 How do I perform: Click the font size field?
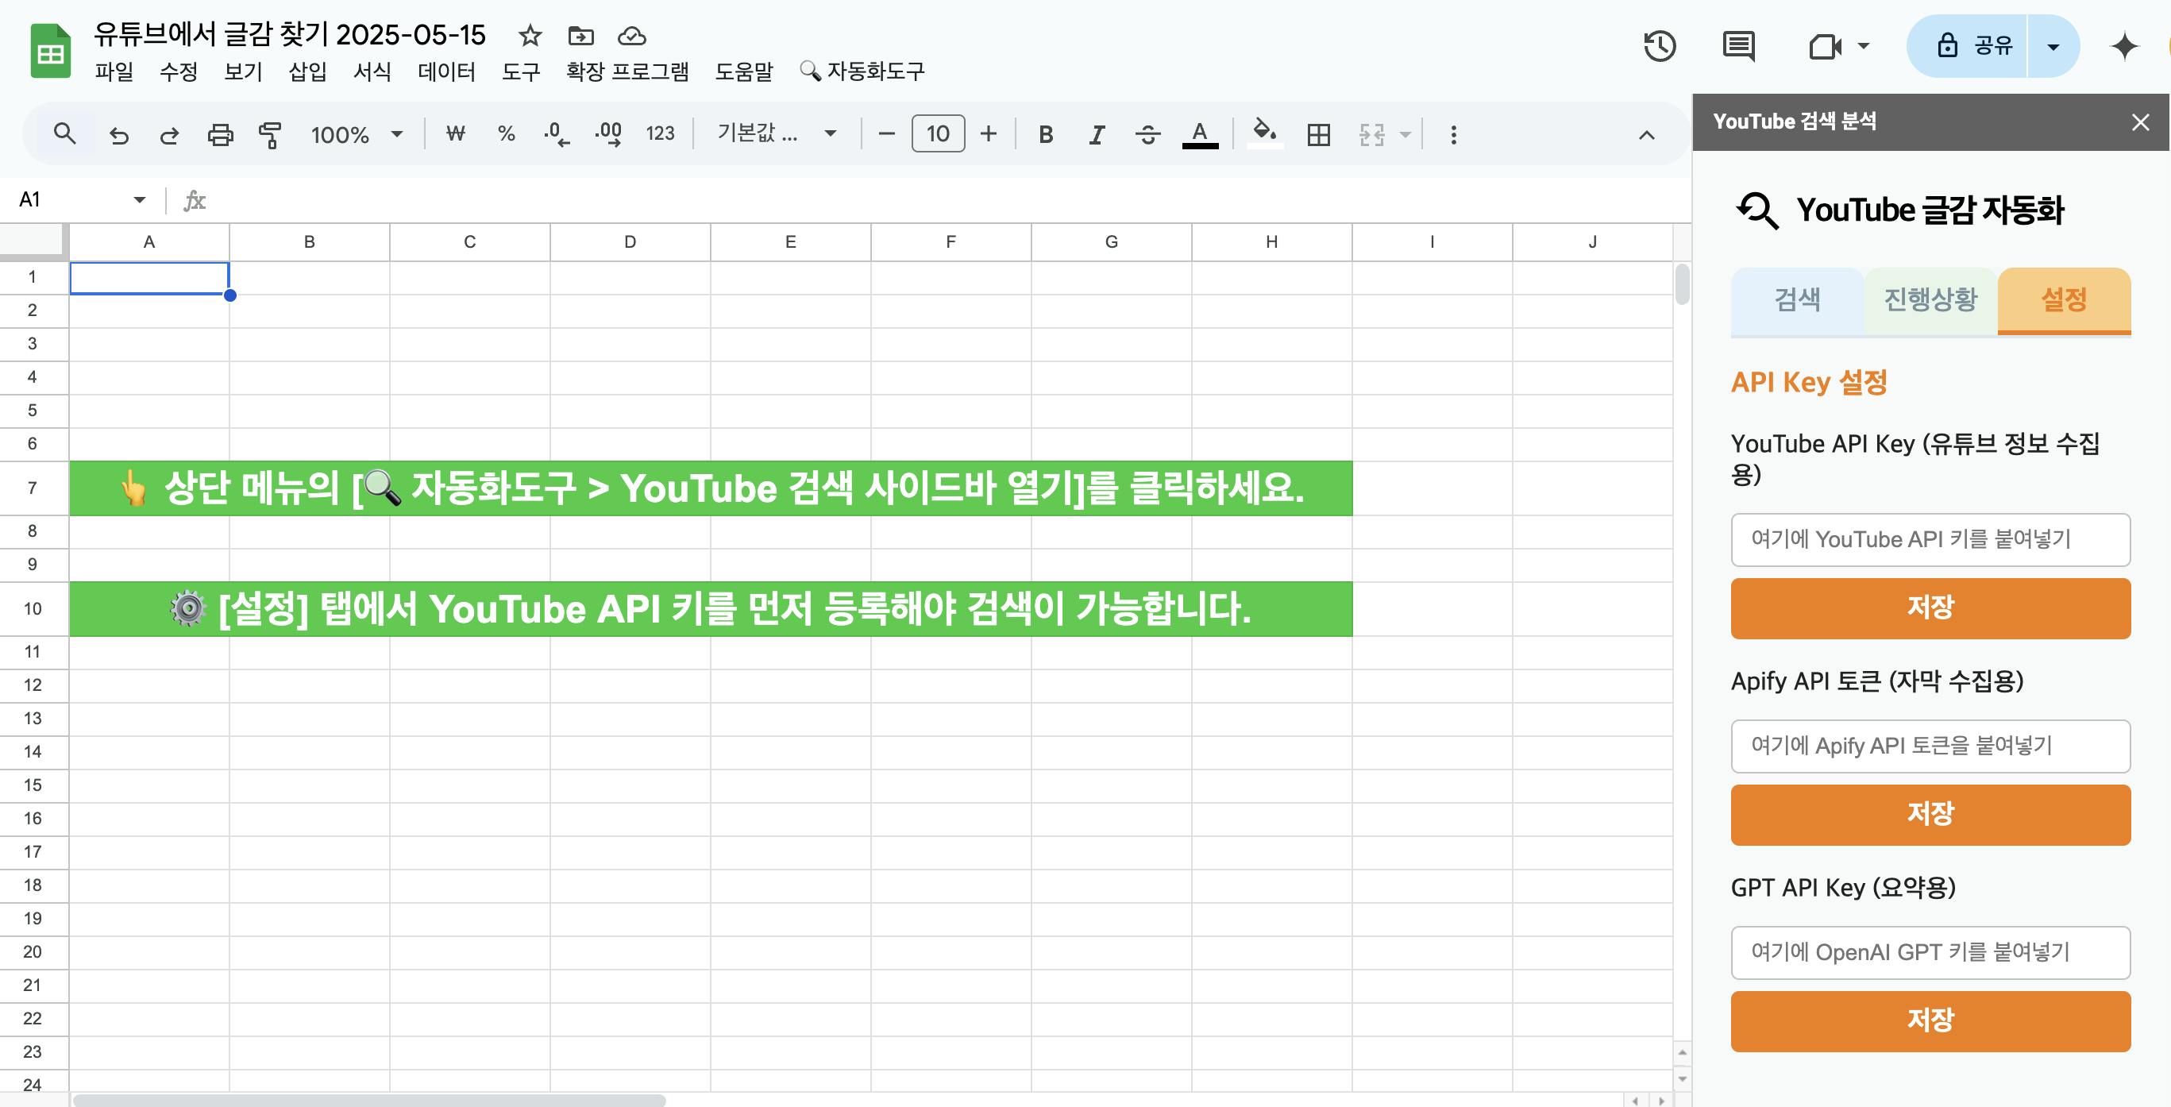[x=938, y=133]
